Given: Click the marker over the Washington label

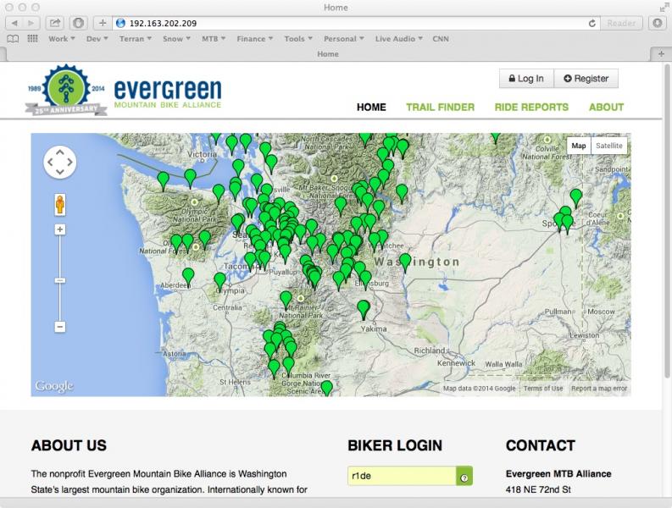Looking at the screenshot, I should [x=405, y=262].
